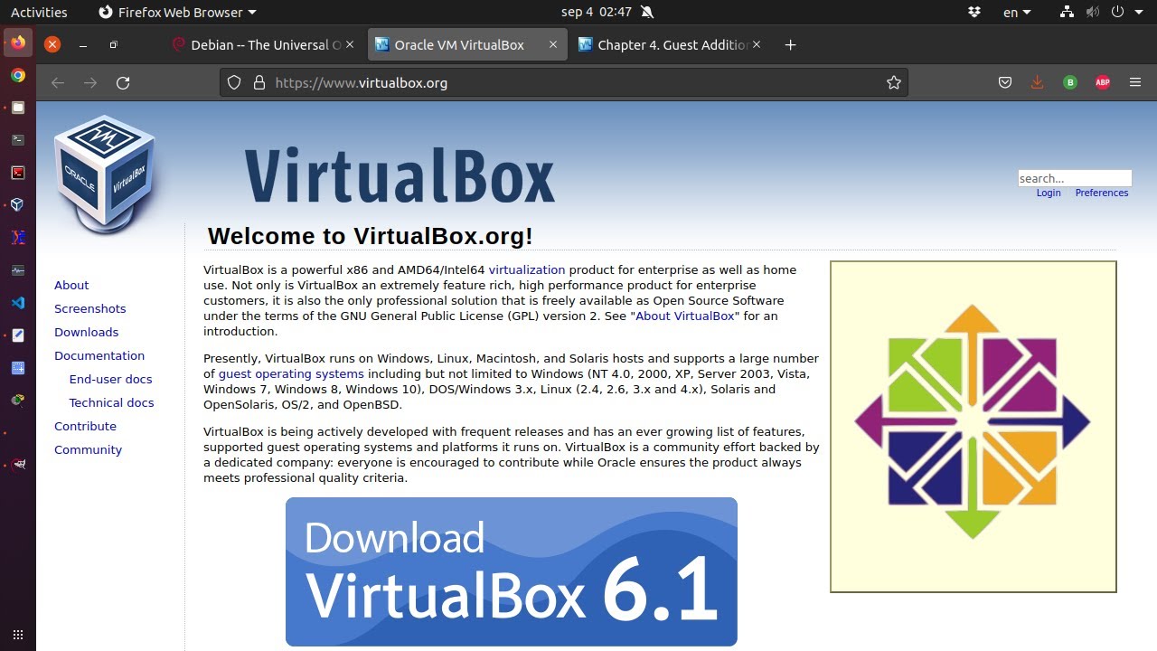The image size is (1157, 651).
Task: Save page to Pocket
Action: point(1005,82)
